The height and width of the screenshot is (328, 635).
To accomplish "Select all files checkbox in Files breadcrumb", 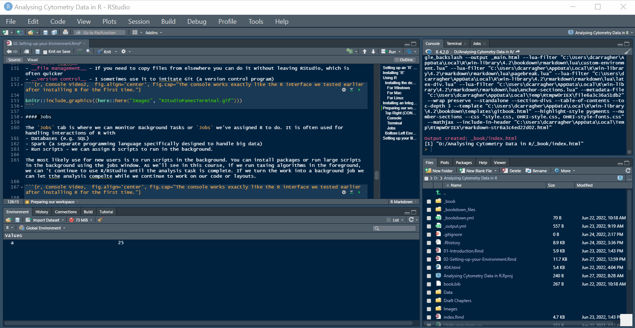I will pos(427,178).
